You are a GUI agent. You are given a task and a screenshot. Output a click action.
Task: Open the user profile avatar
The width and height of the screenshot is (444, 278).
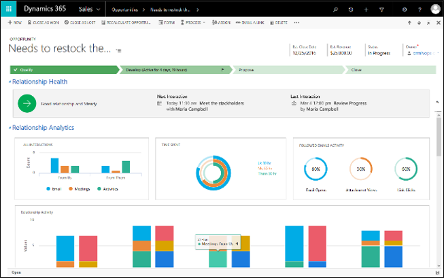point(435,10)
